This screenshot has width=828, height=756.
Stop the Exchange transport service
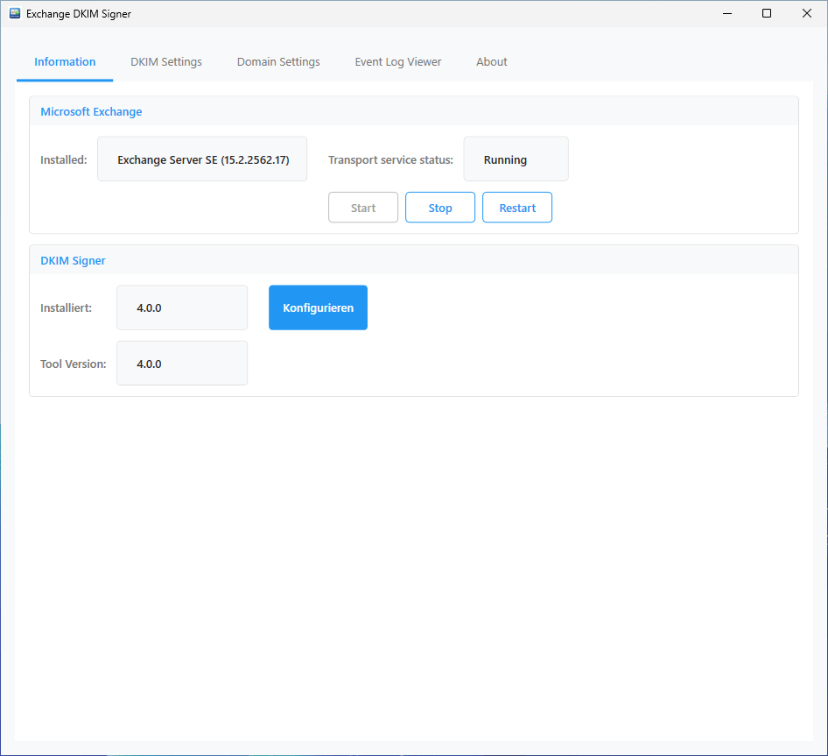tap(439, 207)
